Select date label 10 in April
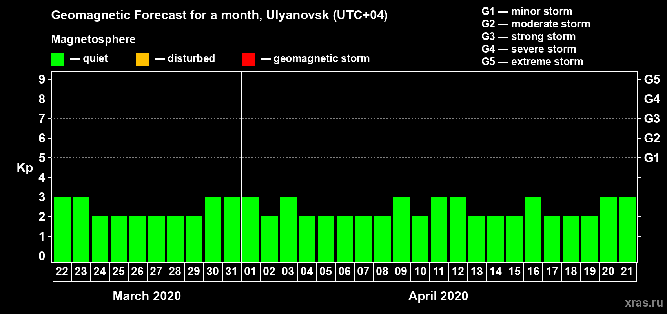667x314 pixels. point(420,271)
